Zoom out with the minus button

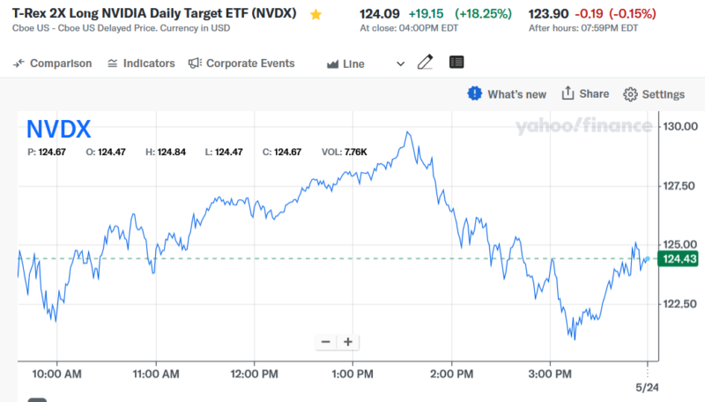tap(326, 342)
